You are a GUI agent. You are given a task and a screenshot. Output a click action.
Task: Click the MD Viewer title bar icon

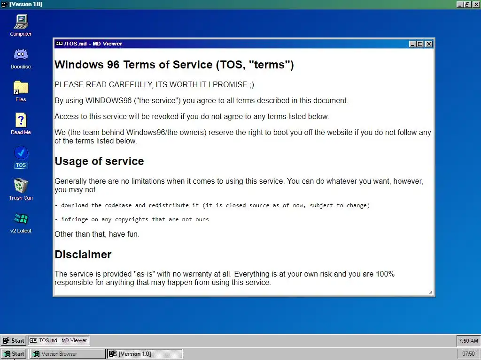(59, 44)
